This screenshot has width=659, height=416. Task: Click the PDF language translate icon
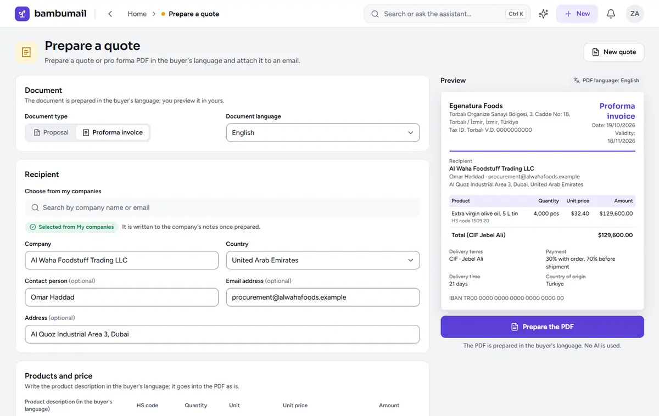point(577,80)
